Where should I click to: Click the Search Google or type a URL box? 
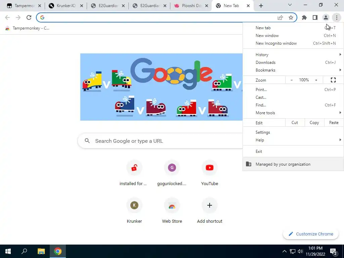pos(160,141)
